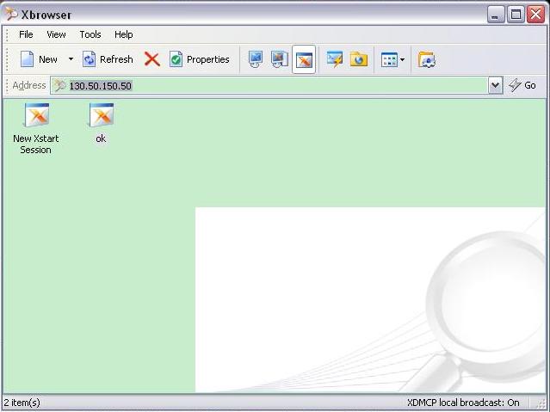The width and height of the screenshot is (550, 412).
Task: Click the dual-monitor session toolbar icon
Action: pos(279,59)
